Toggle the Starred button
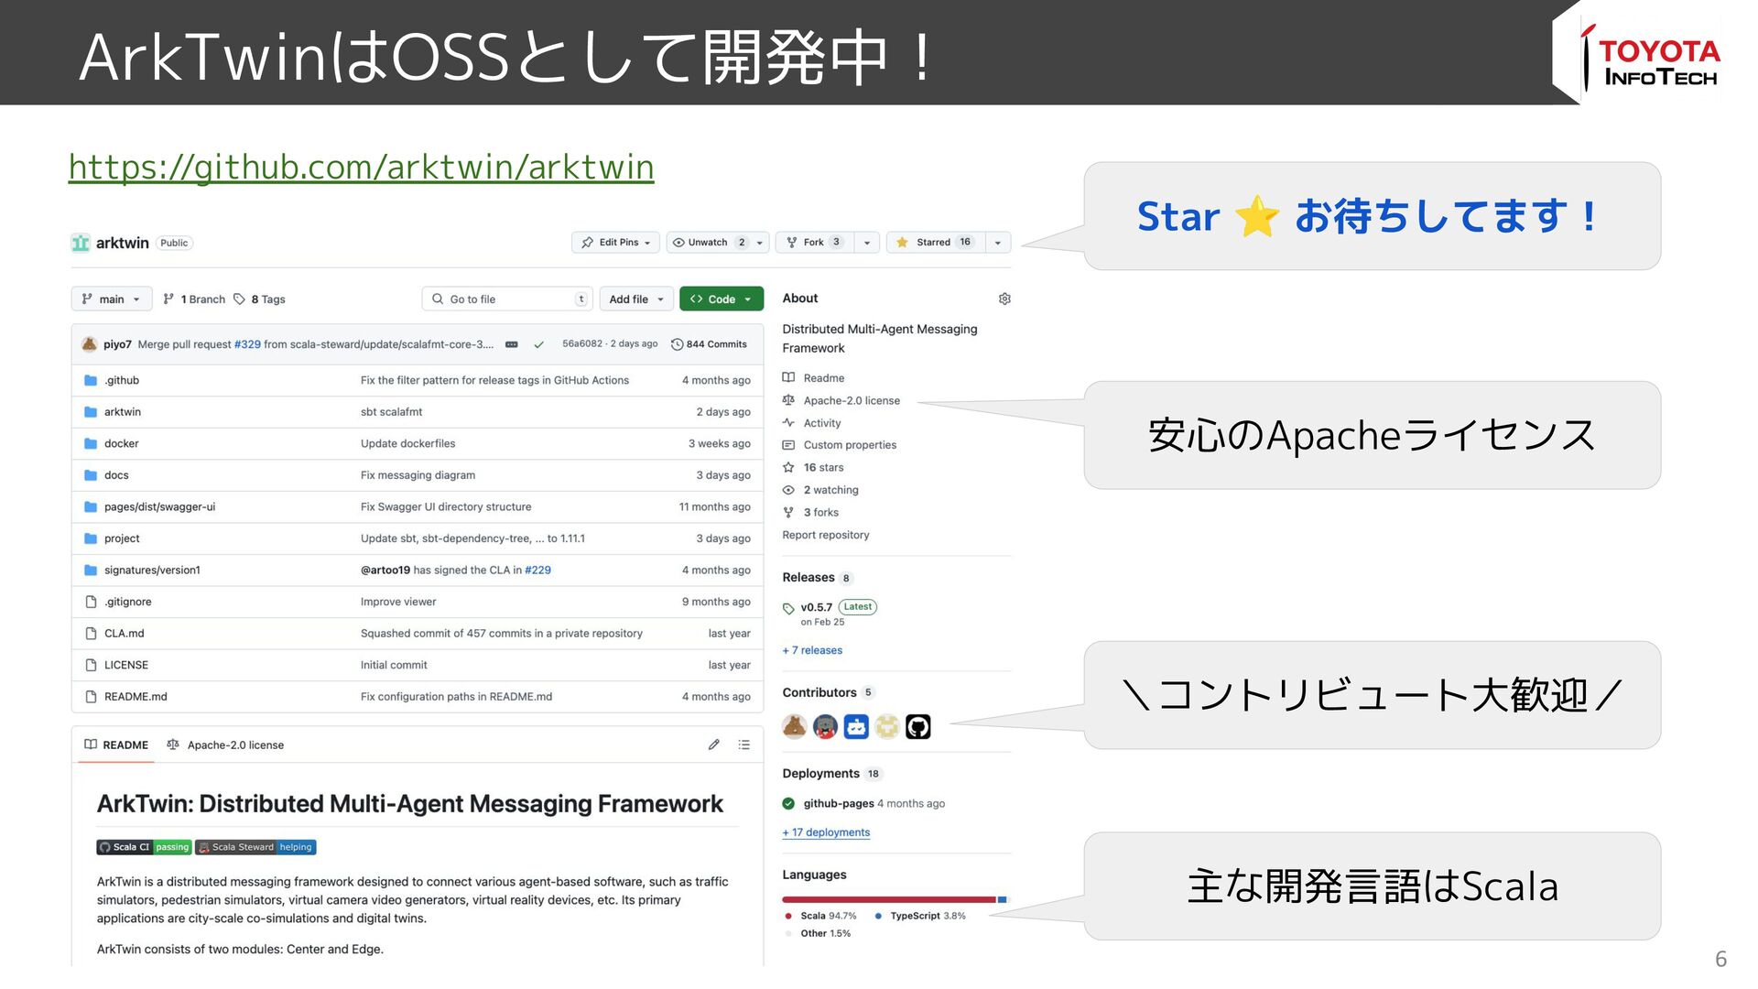 (x=934, y=243)
